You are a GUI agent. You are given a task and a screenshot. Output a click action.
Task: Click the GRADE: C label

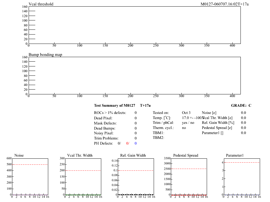(241, 106)
